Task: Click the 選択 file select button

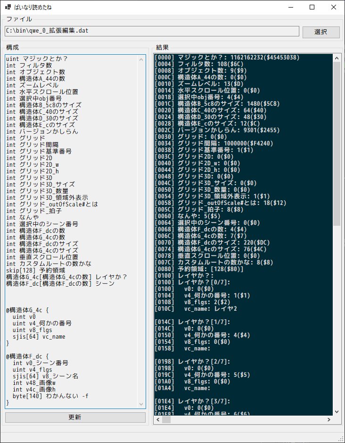Action: (321, 32)
